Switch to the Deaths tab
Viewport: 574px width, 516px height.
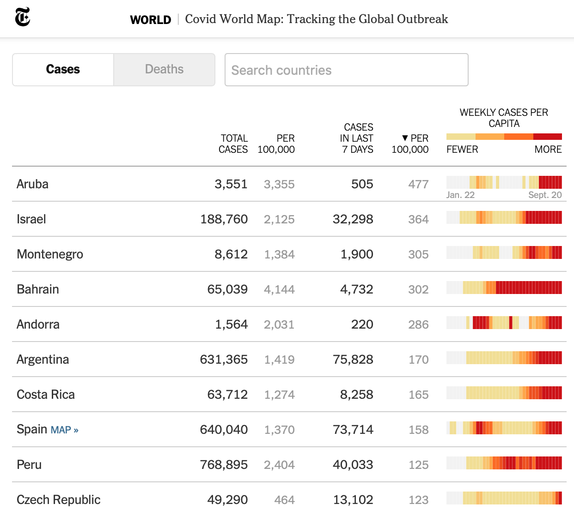pyautogui.click(x=164, y=70)
